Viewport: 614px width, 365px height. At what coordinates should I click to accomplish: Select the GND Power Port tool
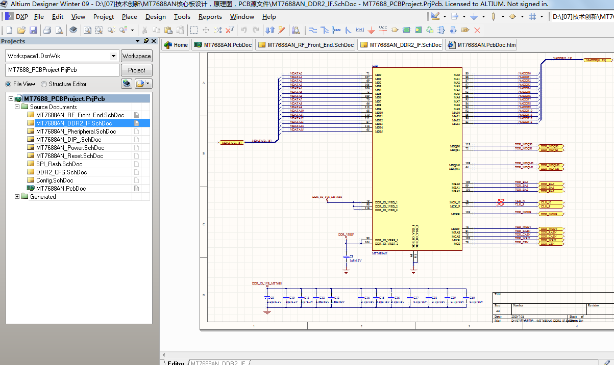(371, 30)
